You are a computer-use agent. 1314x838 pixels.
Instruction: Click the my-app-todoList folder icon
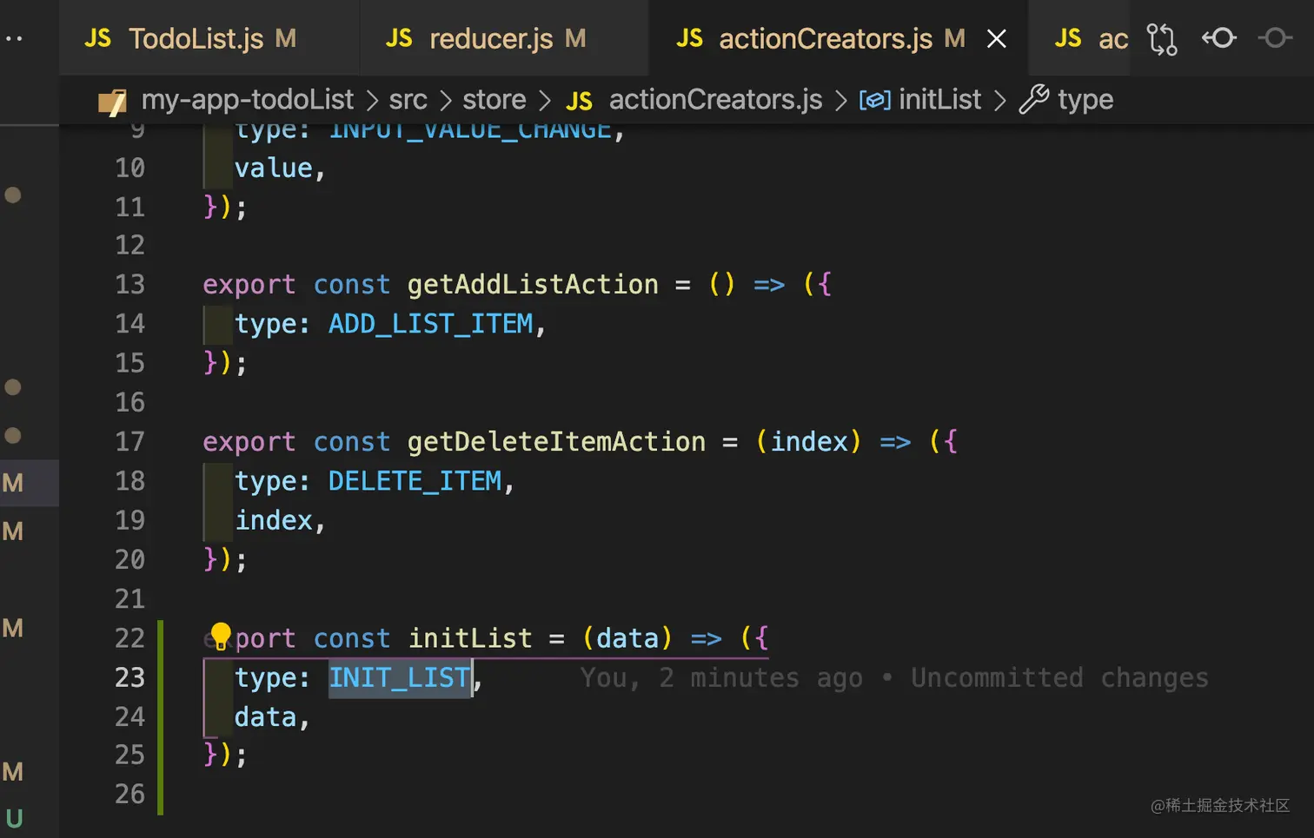[113, 102]
